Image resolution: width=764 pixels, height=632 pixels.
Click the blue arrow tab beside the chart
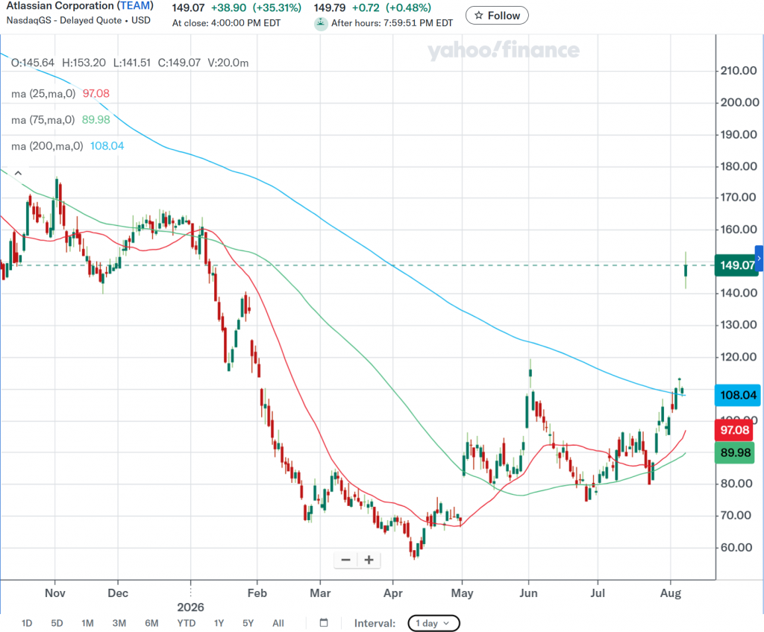click(x=759, y=259)
